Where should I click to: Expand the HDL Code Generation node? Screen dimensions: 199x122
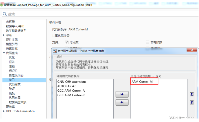[x=4, y=111]
